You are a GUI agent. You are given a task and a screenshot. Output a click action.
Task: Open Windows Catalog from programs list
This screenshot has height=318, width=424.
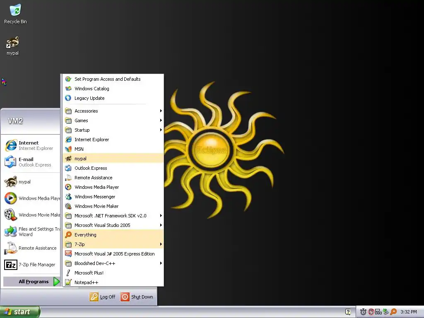[x=113, y=89]
